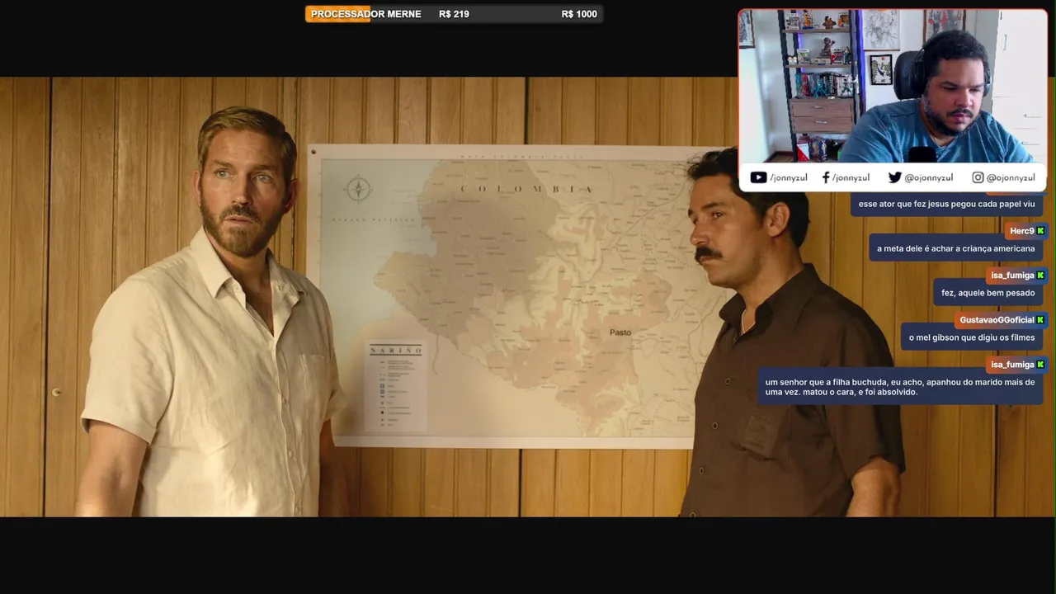The width and height of the screenshot is (1056, 594).
Task: Click the Kick badge next to Herc9
Action: (x=1040, y=231)
